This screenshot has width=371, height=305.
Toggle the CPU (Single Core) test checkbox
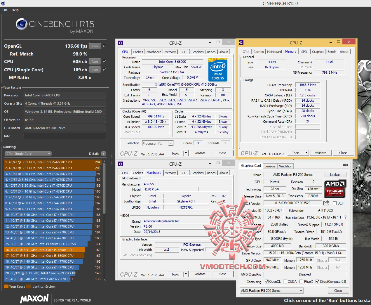coord(104,70)
